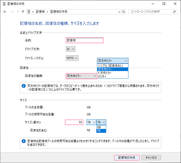This screenshot has height=163, width=181.
Task: Click the info icon beside pool capacity note
Action: (24, 141)
